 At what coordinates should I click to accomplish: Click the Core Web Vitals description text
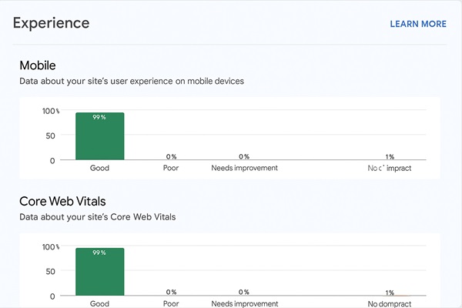tap(98, 216)
